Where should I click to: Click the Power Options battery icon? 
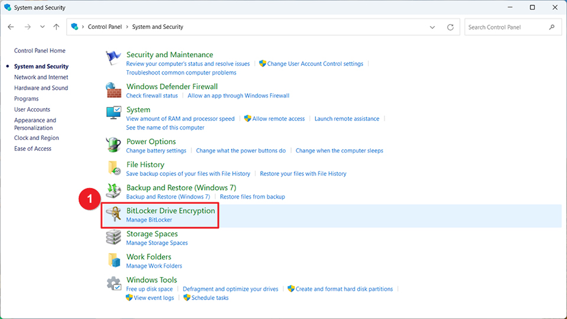113,145
